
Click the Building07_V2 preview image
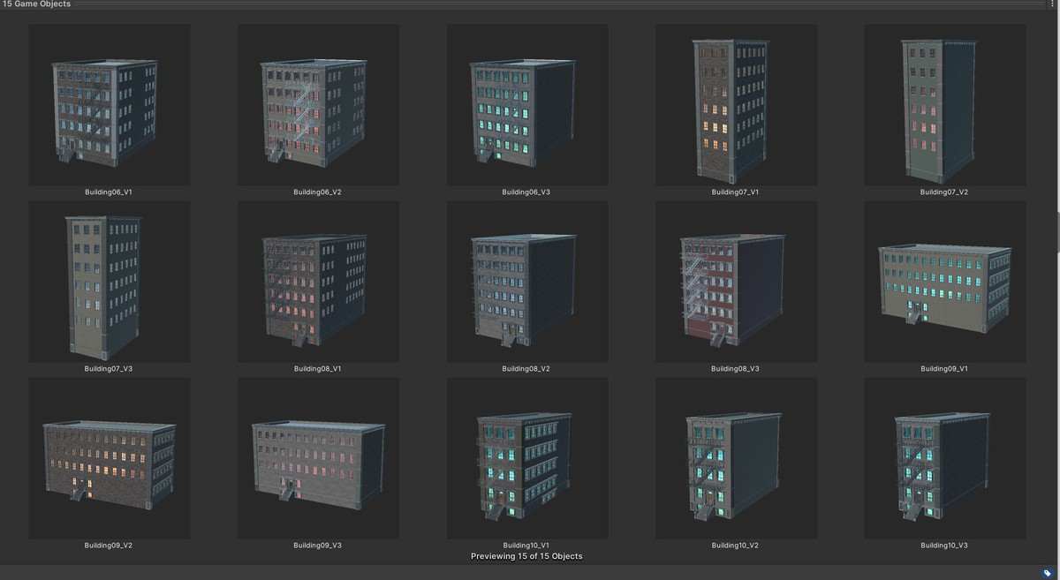point(943,104)
